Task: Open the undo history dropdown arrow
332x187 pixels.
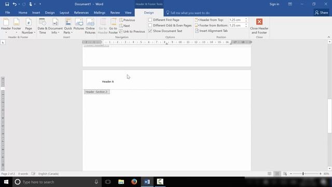Action: 19,4
